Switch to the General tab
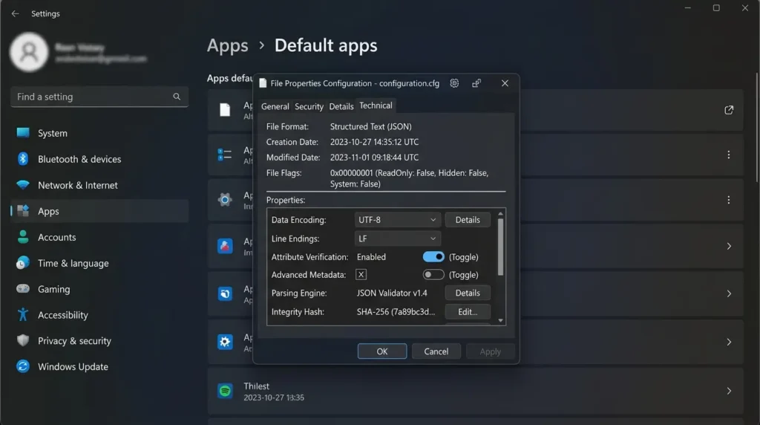 275,106
